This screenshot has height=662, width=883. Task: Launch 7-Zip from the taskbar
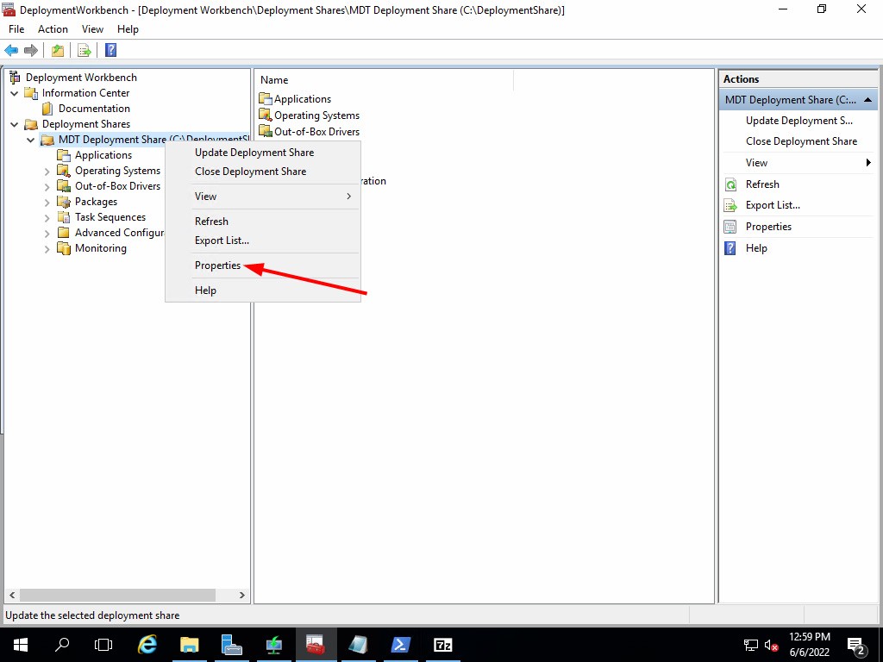443,644
